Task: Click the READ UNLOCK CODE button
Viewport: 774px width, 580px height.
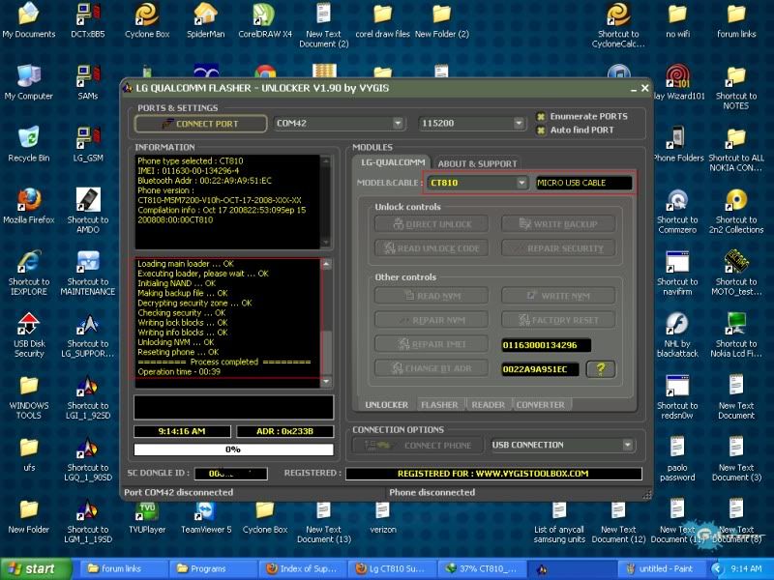Action: (x=432, y=248)
